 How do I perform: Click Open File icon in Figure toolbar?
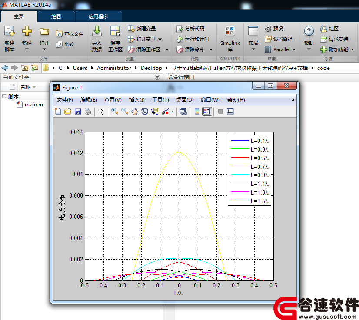(68, 112)
